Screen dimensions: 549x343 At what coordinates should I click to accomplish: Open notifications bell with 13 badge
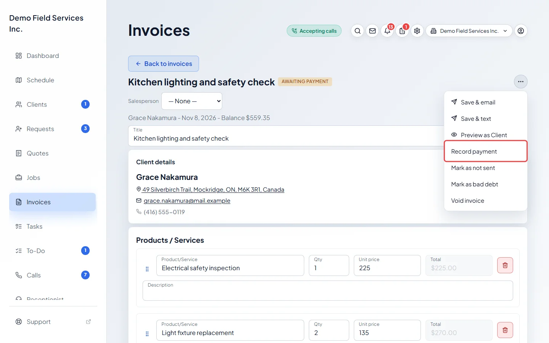click(387, 31)
